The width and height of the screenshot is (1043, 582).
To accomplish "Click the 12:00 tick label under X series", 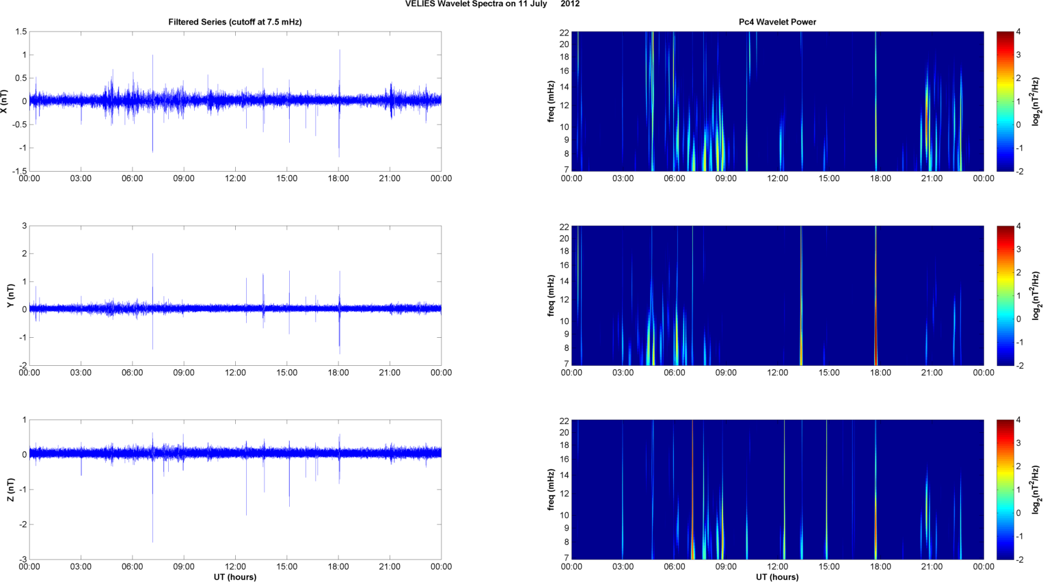I will point(235,178).
